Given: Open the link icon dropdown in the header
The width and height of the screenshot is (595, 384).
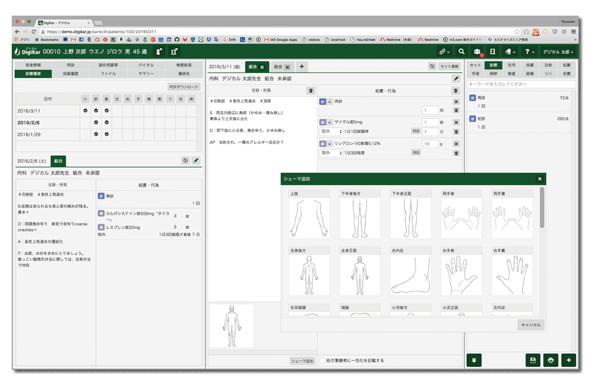Looking at the screenshot, I should click(444, 52).
